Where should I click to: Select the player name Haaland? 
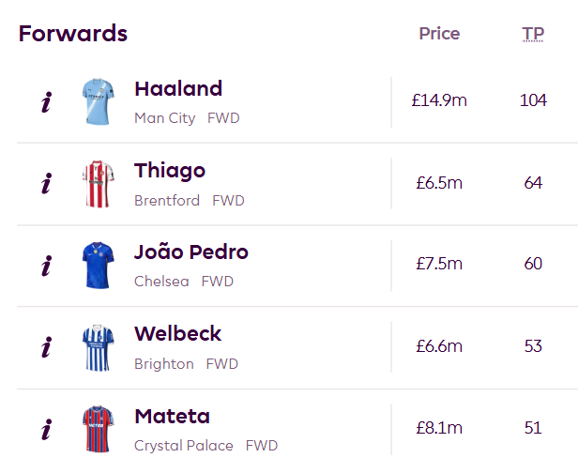tap(178, 89)
